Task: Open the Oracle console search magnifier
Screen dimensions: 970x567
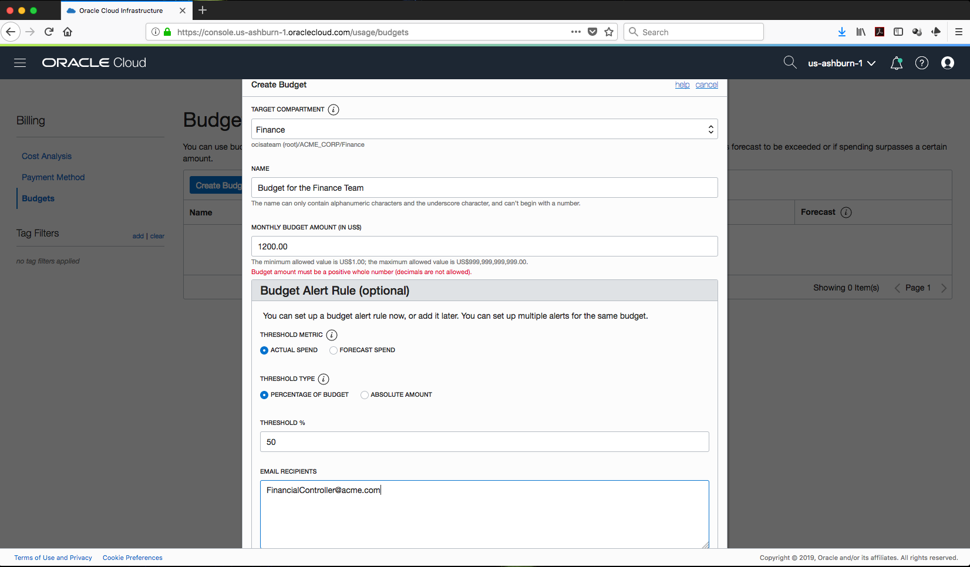Action: (x=790, y=63)
